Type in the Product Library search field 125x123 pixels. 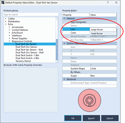pos(31,15)
